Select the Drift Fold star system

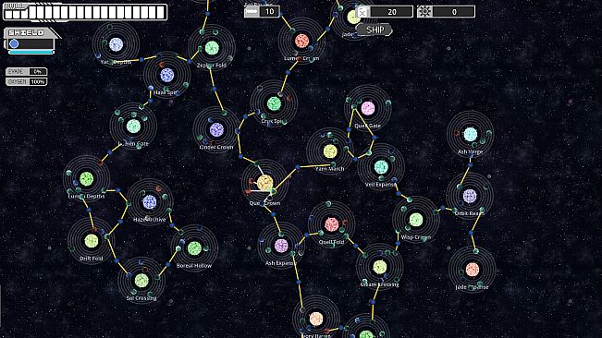tap(92, 241)
